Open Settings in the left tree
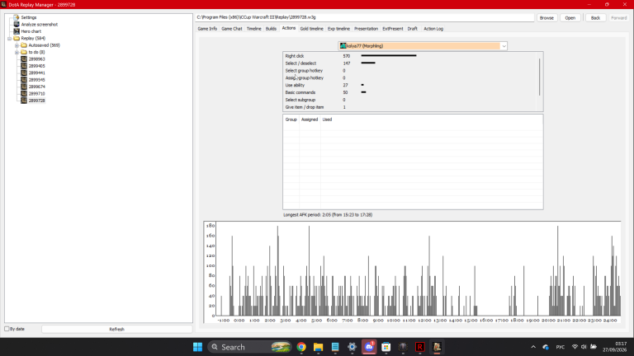This screenshot has width=634, height=356. point(28,17)
